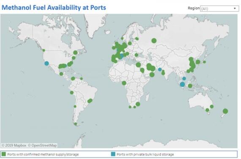Select the green marker on New Zealand
The image size is (241, 159).
coord(225,111)
